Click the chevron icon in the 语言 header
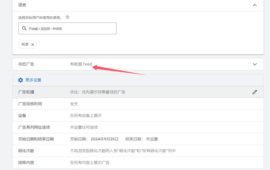The image size is (270, 170). pos(254,5)
